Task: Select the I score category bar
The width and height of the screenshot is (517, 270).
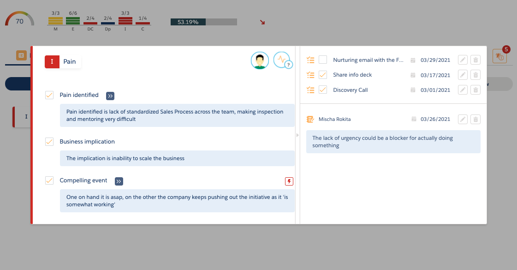Action: tap(125, 21)
